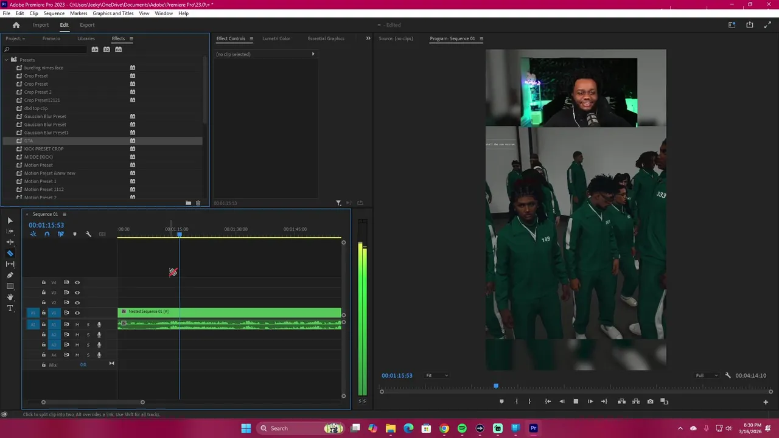Click the 32-bit Color effects filter icon
This screenshot has width=779, height=438.
[107, 49]
